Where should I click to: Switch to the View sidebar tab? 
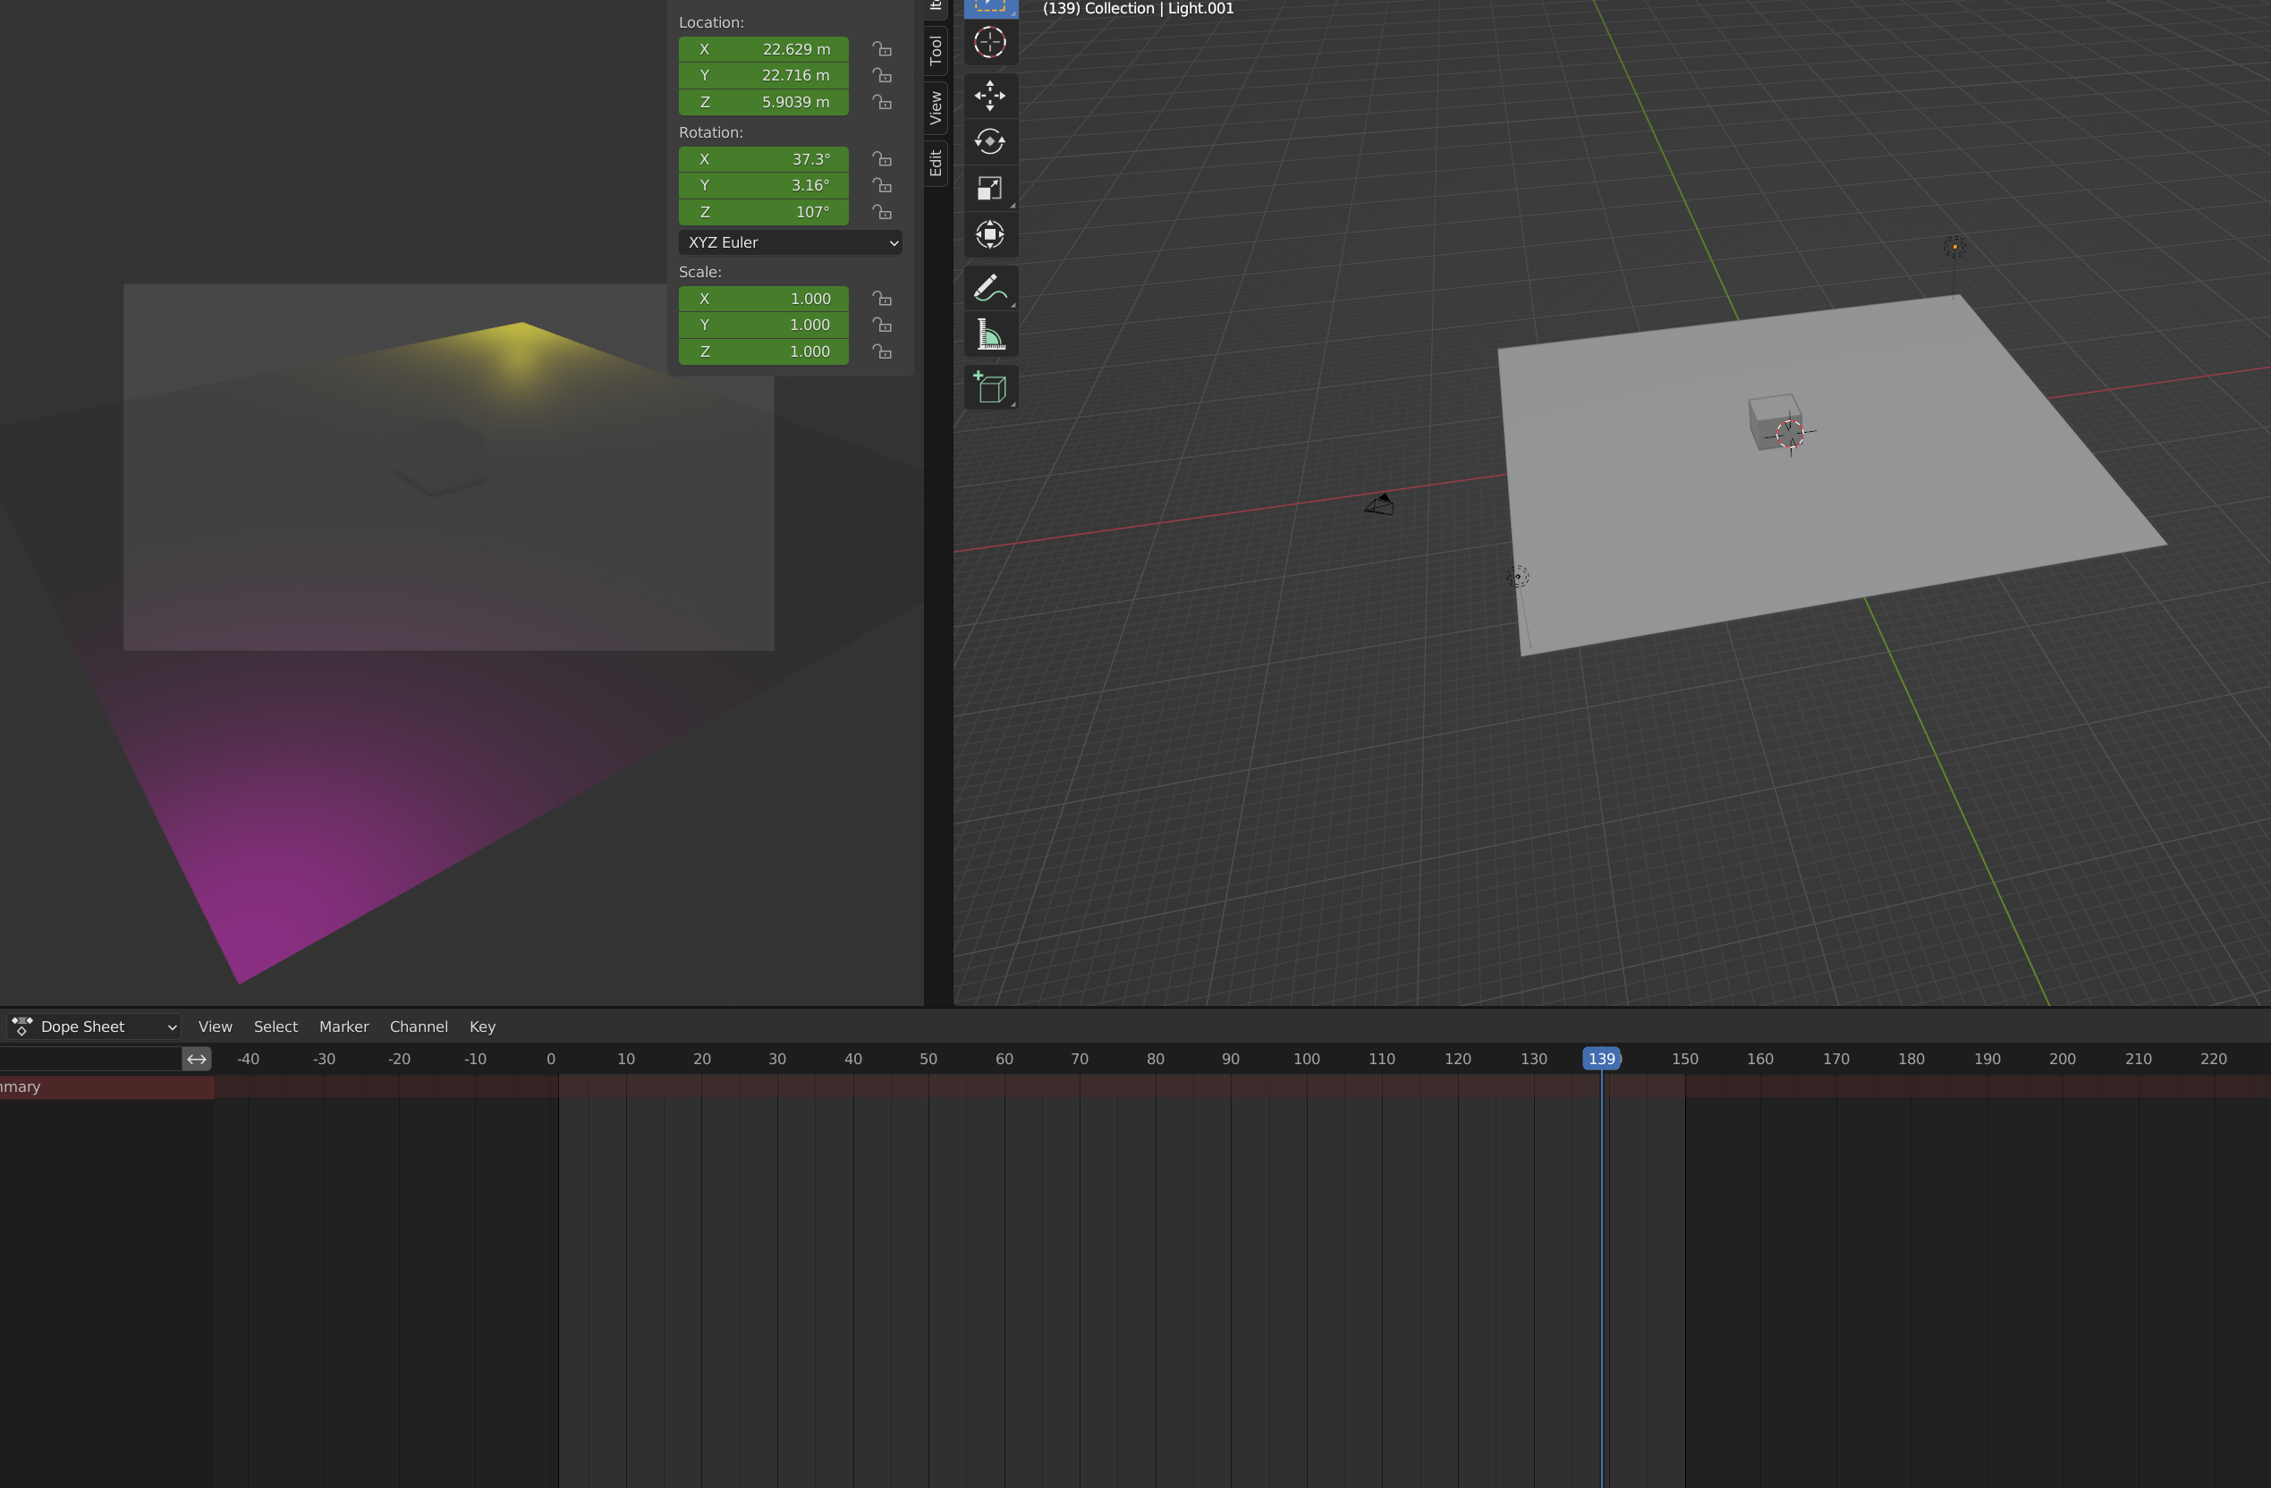tap(935, 106)
